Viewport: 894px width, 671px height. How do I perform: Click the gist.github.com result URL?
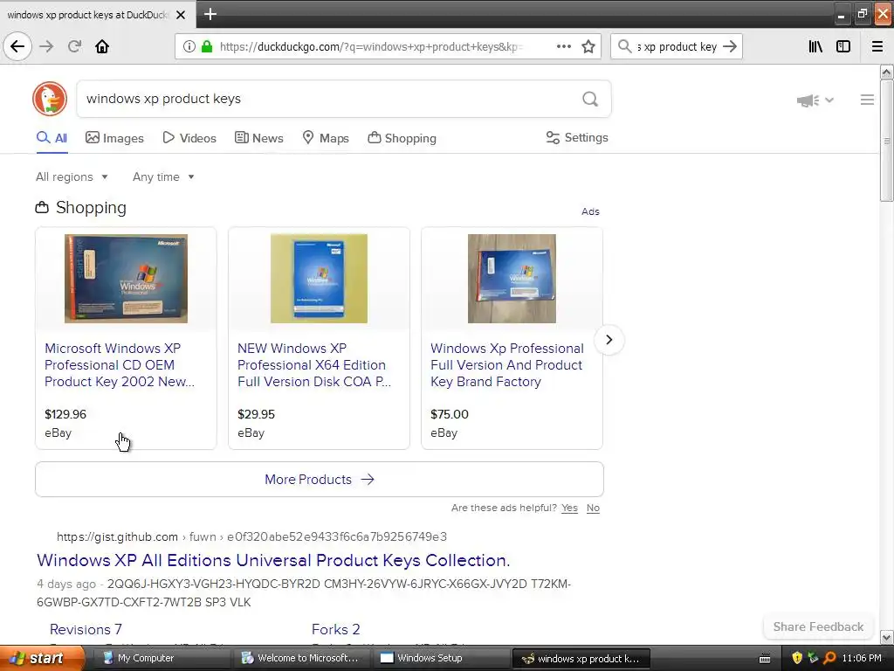coord(251,536)
